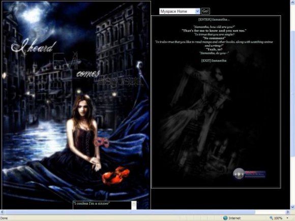Image resolution: width=295 pixels, height=221 pixels.
Task: Open the zoom level dropdown arrow
Action: click(x=287, y=218)
